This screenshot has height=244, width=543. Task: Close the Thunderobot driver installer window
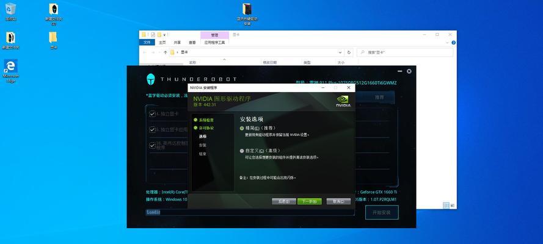click(409, 71)
